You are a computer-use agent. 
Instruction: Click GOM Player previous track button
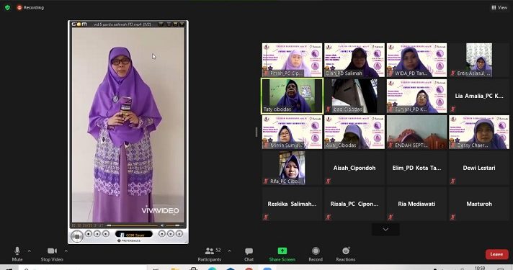coord(97,233)
